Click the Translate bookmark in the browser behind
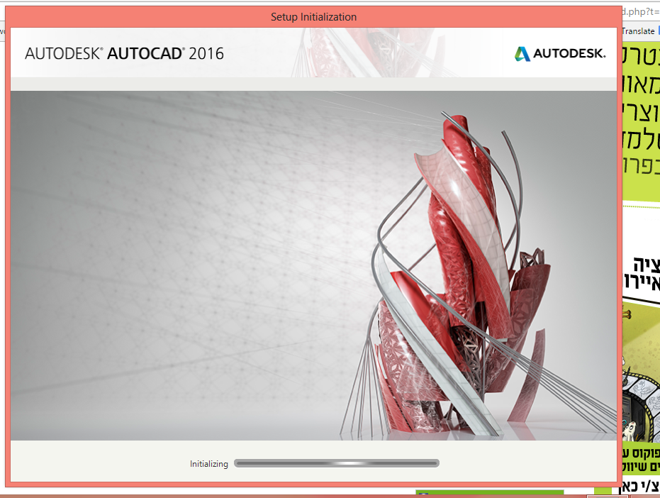This screenshot has height=498, width=660. pos(638,31)
